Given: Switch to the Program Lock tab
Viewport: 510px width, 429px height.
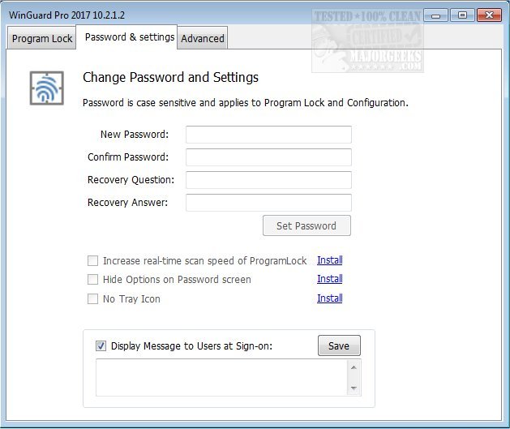Looking at the screenshot, I should (42, 38).
